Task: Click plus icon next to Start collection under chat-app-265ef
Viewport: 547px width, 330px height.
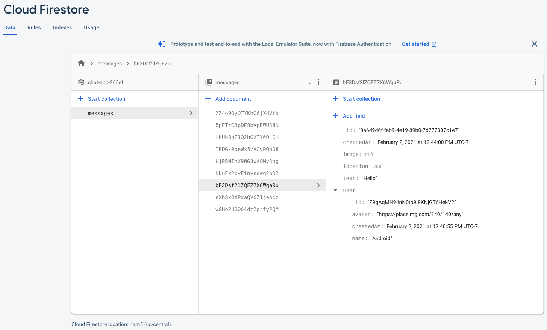Action: (80, 99)
